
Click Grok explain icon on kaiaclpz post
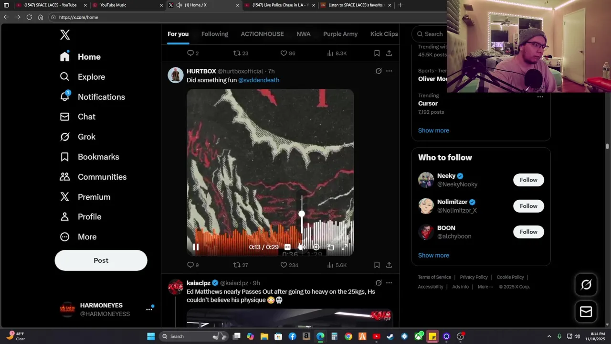pyautogui.click(x=379, y=283)
